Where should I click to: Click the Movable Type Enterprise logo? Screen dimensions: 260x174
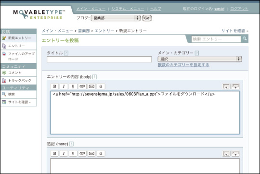point(39,14)
